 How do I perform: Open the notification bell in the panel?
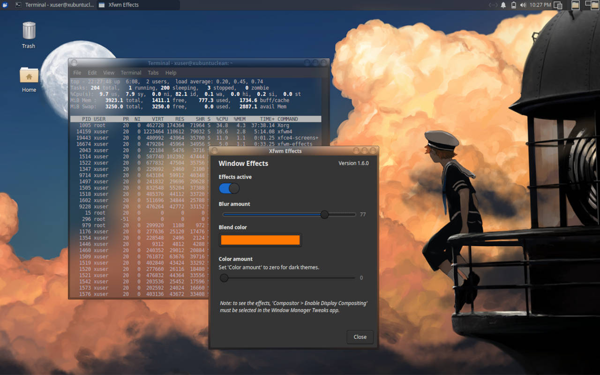503,5
